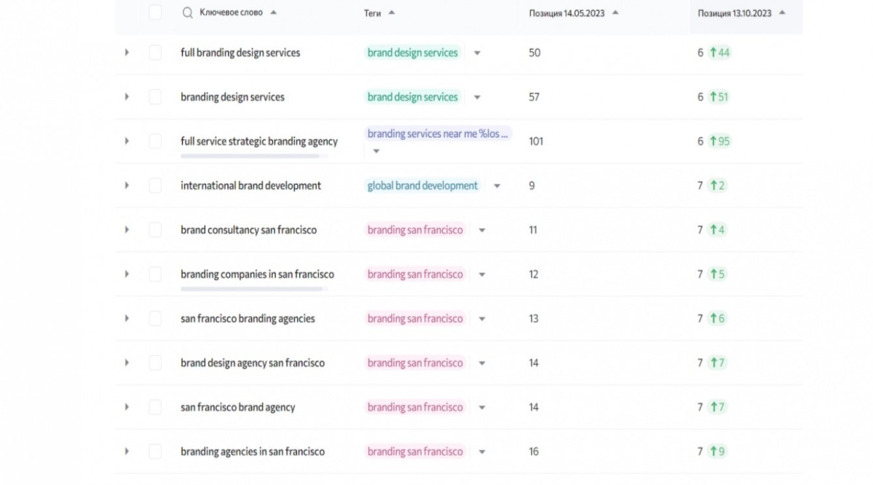Click the green up-arrow 44 position badge
873x485 pixels.
point(719,53)
